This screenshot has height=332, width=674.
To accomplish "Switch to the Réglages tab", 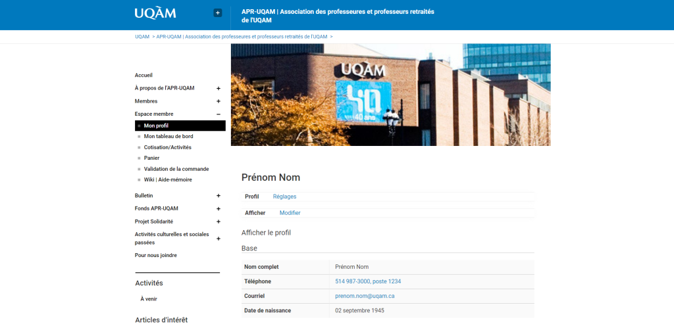I will (x=284, y=197).
